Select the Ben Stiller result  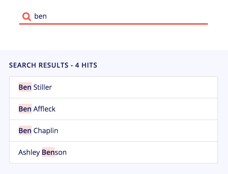pos(113,87)
